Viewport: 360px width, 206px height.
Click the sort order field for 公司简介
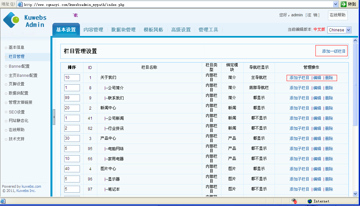[72, 88]
